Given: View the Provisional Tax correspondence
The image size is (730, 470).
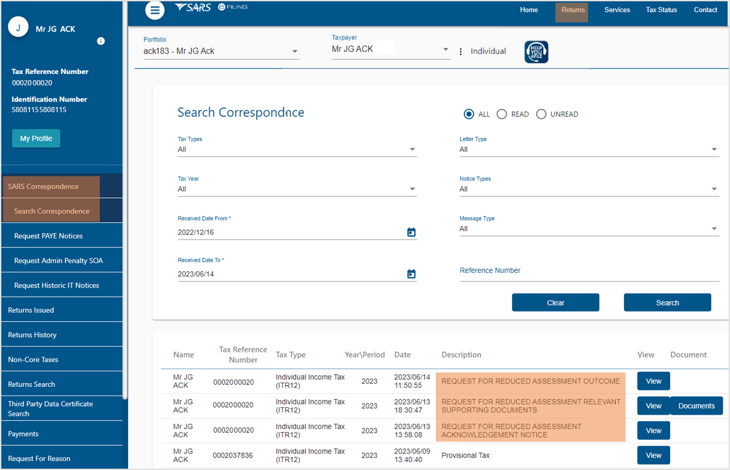Looking at the screenshot, I should (654, 455).
